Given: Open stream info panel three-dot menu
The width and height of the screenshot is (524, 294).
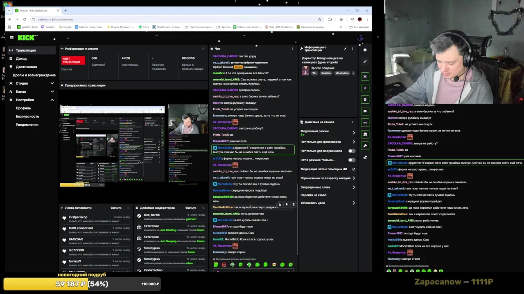Looking at the screenshot, I should point(352,49).
